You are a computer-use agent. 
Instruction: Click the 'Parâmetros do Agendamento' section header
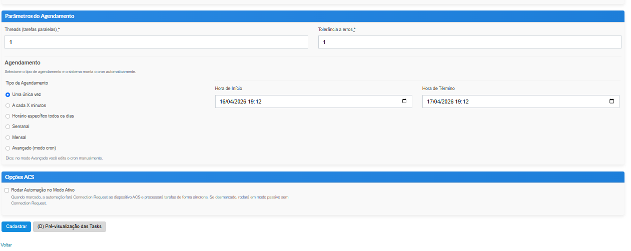pyautogui.click(x=313, y=16)
